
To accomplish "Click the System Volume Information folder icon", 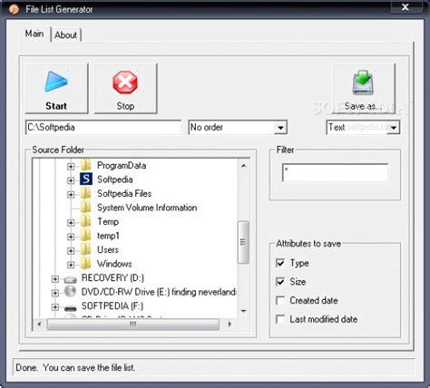I will point(86,207).
